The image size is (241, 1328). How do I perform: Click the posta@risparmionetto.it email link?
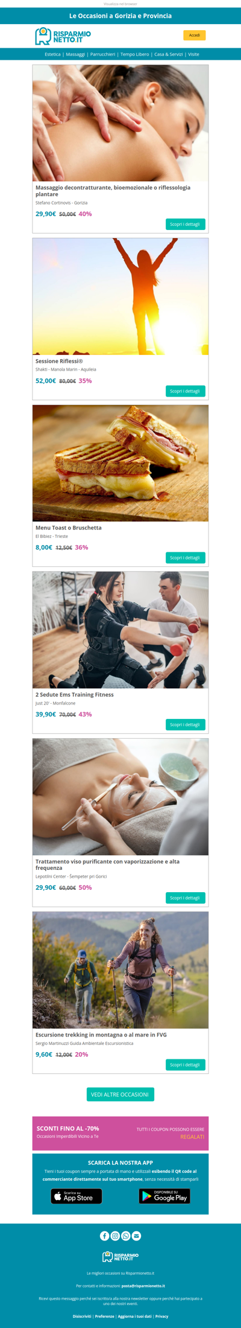pyautogui.click(x=143, y=1286)
